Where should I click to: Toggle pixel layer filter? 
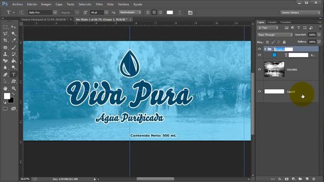(x=287, y=28)
